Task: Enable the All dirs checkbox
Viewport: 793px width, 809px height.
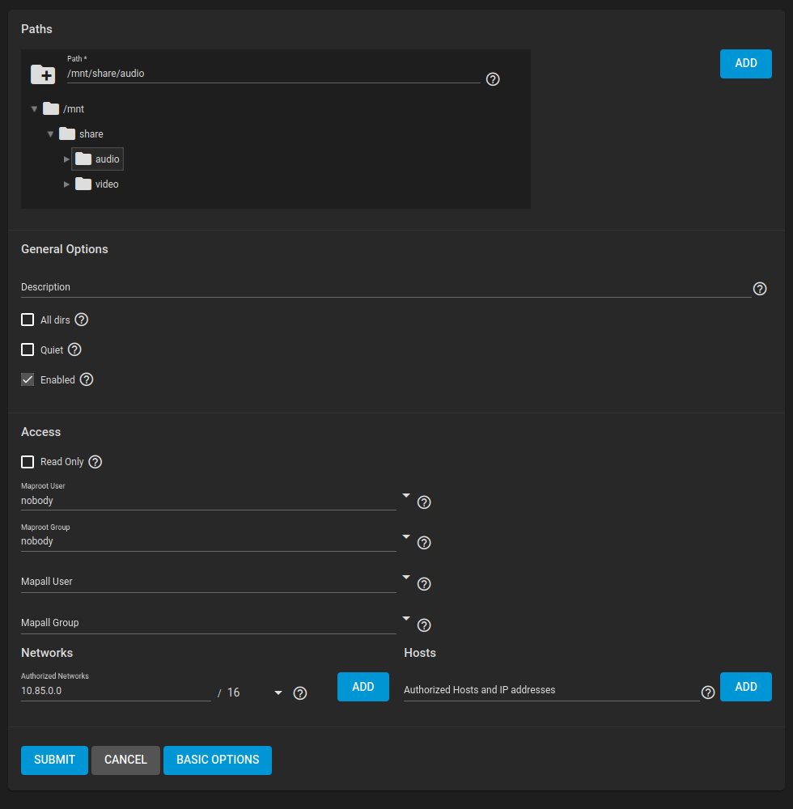Action: pos(28,320)
